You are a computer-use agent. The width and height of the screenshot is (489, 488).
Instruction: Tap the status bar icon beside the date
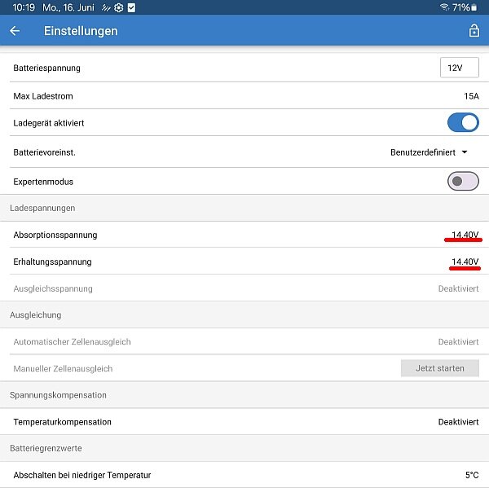(x=106, y=7)
